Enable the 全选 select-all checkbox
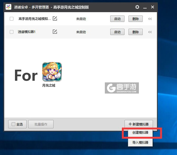This screenshot has width=177, height=155. (13, 124)
